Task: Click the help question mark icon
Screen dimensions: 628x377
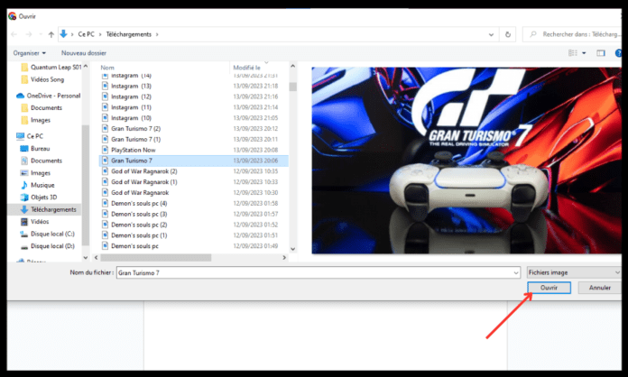Action: pyautogui.click(x=618, y=53)
